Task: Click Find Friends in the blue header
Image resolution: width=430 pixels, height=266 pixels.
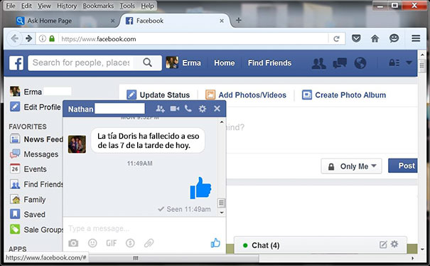Action: [x=269, y=63]
